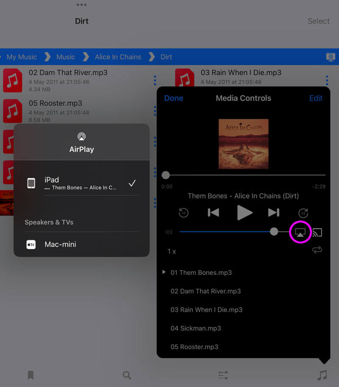Open options for 03 Rain When I Die.mp3
Screen dimensions: 339x387
pyautogui.click(x=327, y=80)
